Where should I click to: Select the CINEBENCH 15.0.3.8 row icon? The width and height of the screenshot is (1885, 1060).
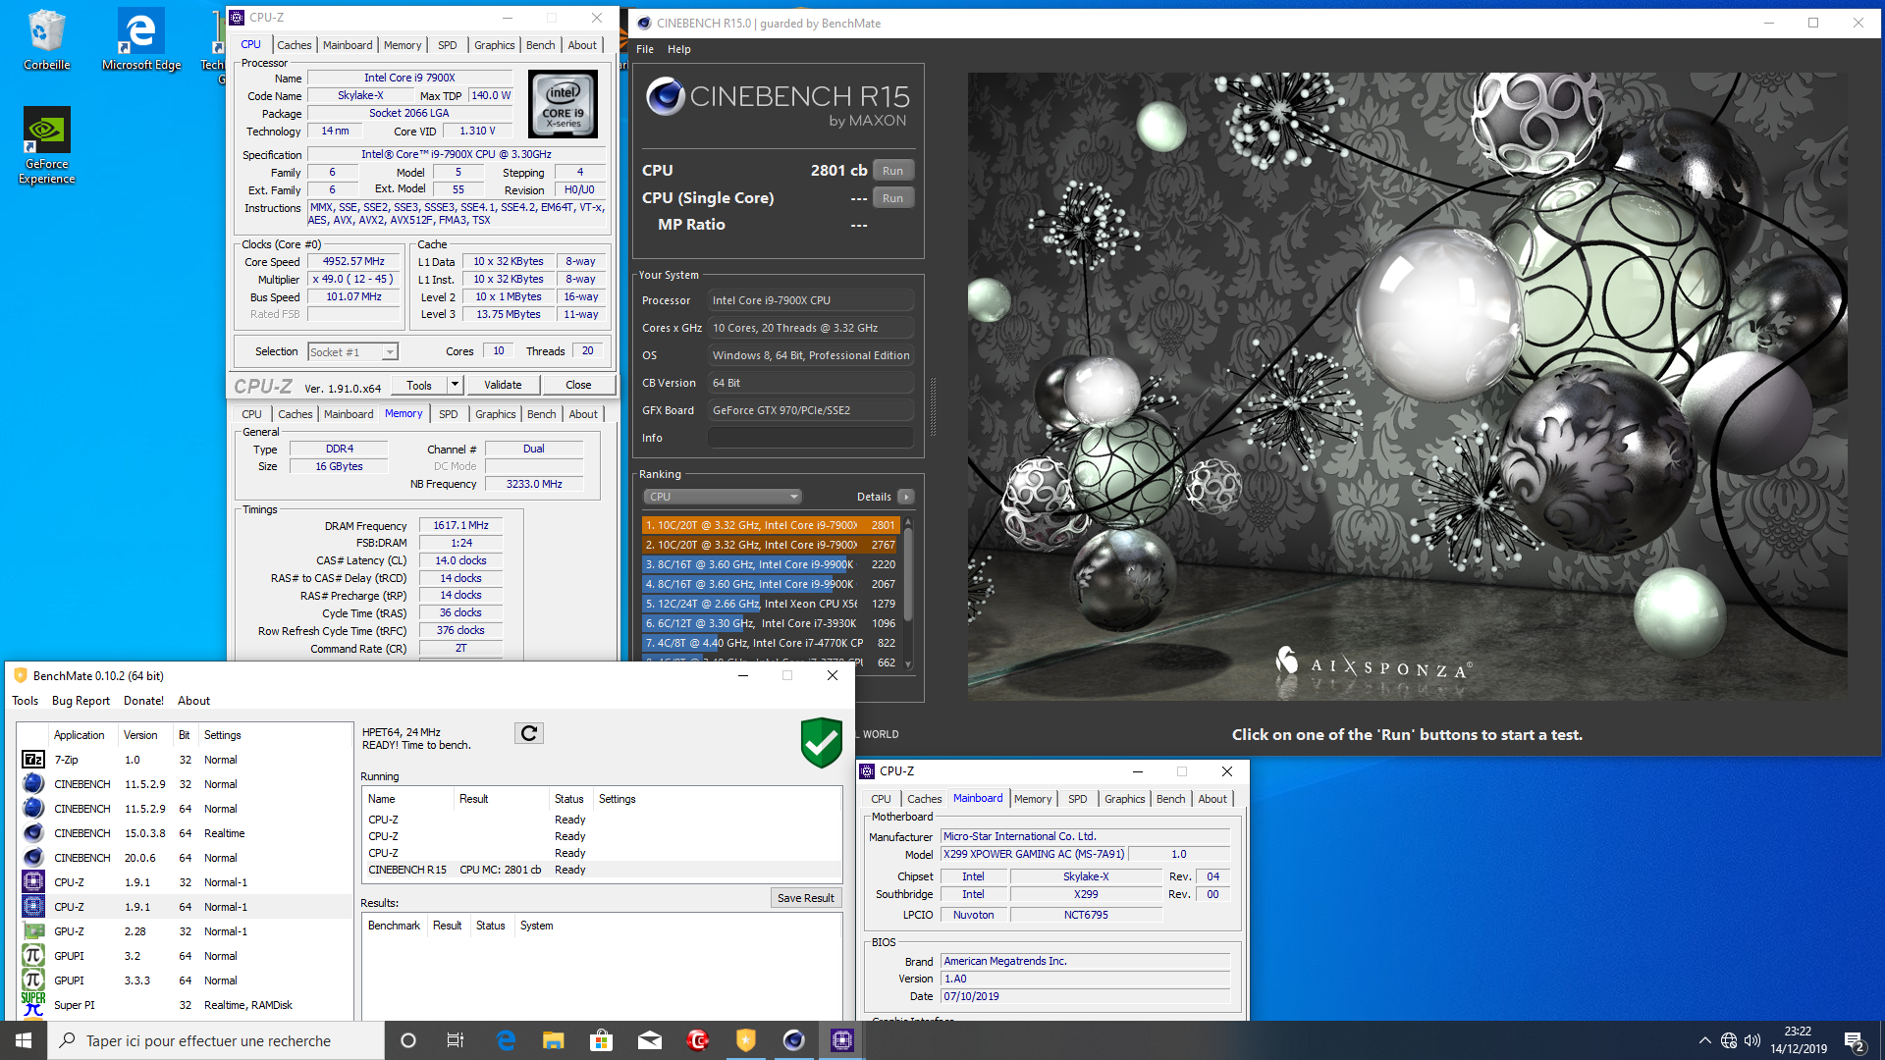(x=33, y=833)
